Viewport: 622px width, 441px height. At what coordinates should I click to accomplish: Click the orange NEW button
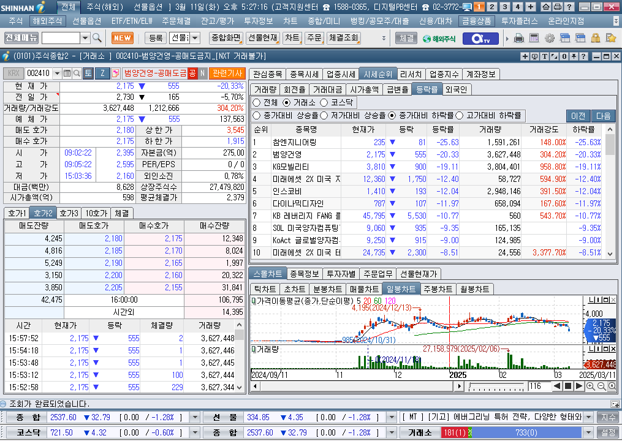click(x=122, y=38)
